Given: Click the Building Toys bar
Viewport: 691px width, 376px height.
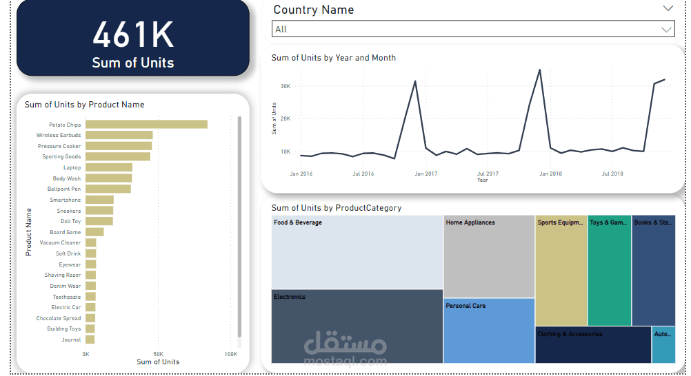Looking at the screenshot, I should click(x=90, y=329).
